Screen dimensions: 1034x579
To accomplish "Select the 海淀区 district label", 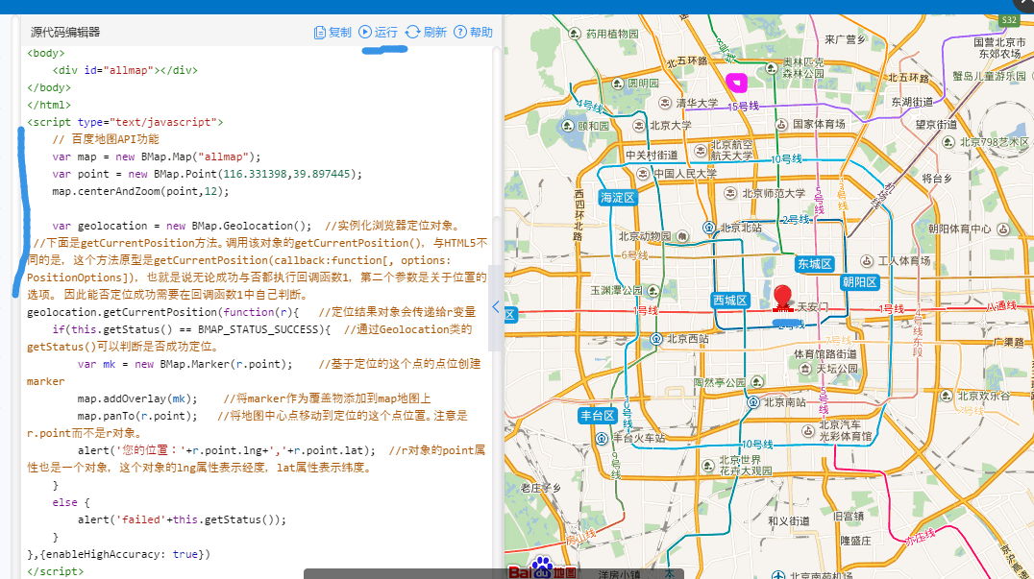I will pos(618,198).
